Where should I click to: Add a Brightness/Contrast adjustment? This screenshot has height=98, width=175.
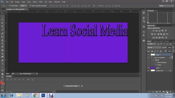[x=153, y=31]
